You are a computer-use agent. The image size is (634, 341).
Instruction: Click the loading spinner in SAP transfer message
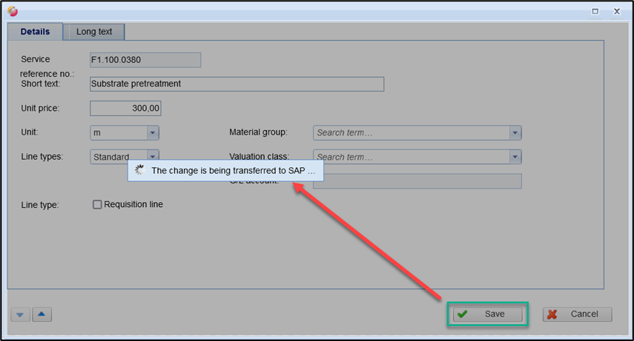click(x=139, y=170)
